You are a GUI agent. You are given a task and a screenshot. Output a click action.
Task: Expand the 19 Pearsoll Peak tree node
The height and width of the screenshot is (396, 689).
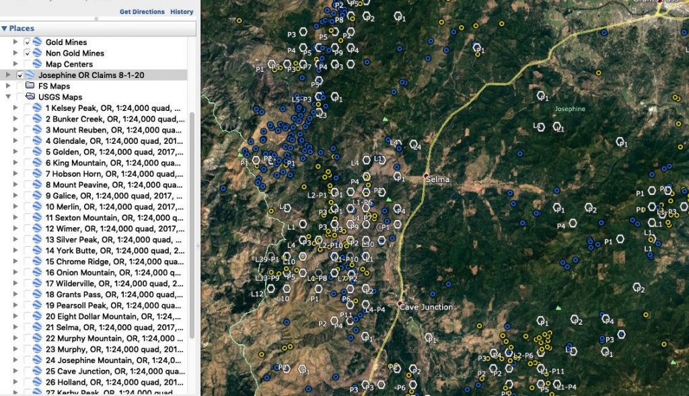coord(16,305)
